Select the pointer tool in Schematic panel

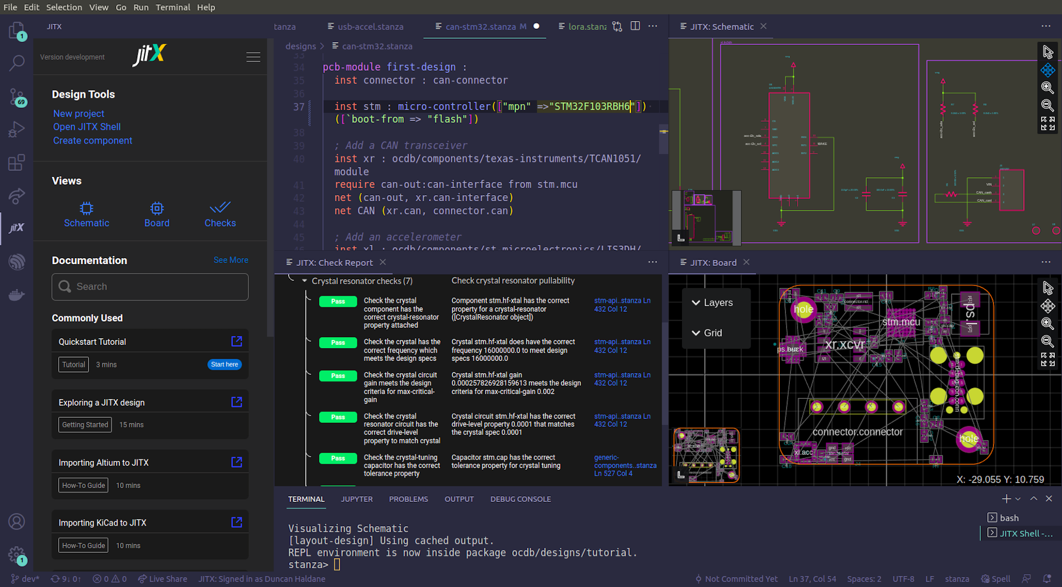pyautogui.click(x=1048, y=52)
